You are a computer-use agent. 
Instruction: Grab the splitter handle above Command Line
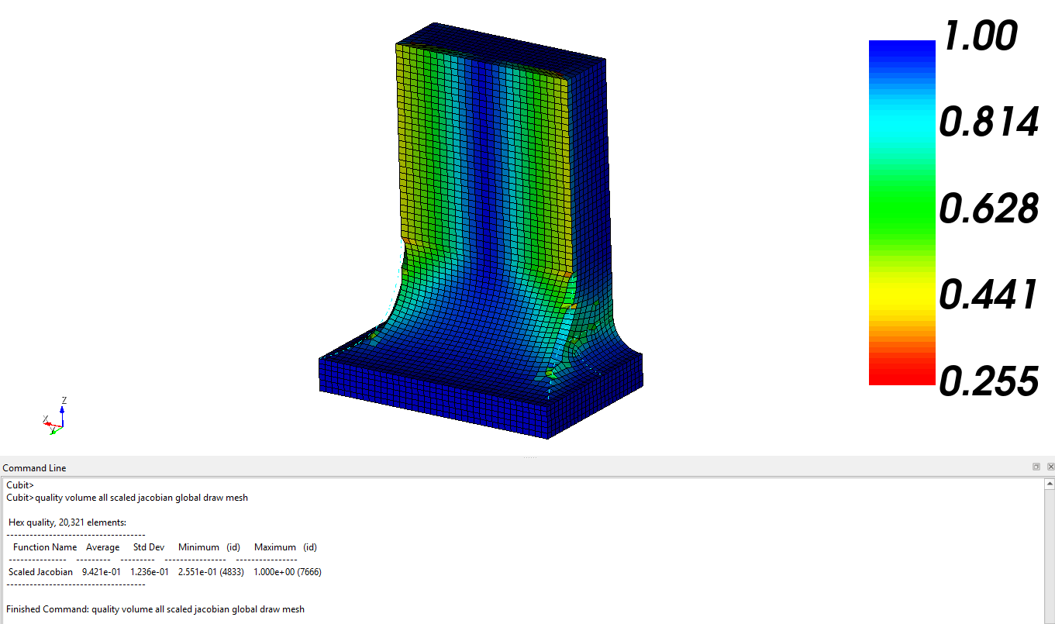pyautogui.click(x=529, y=457)
